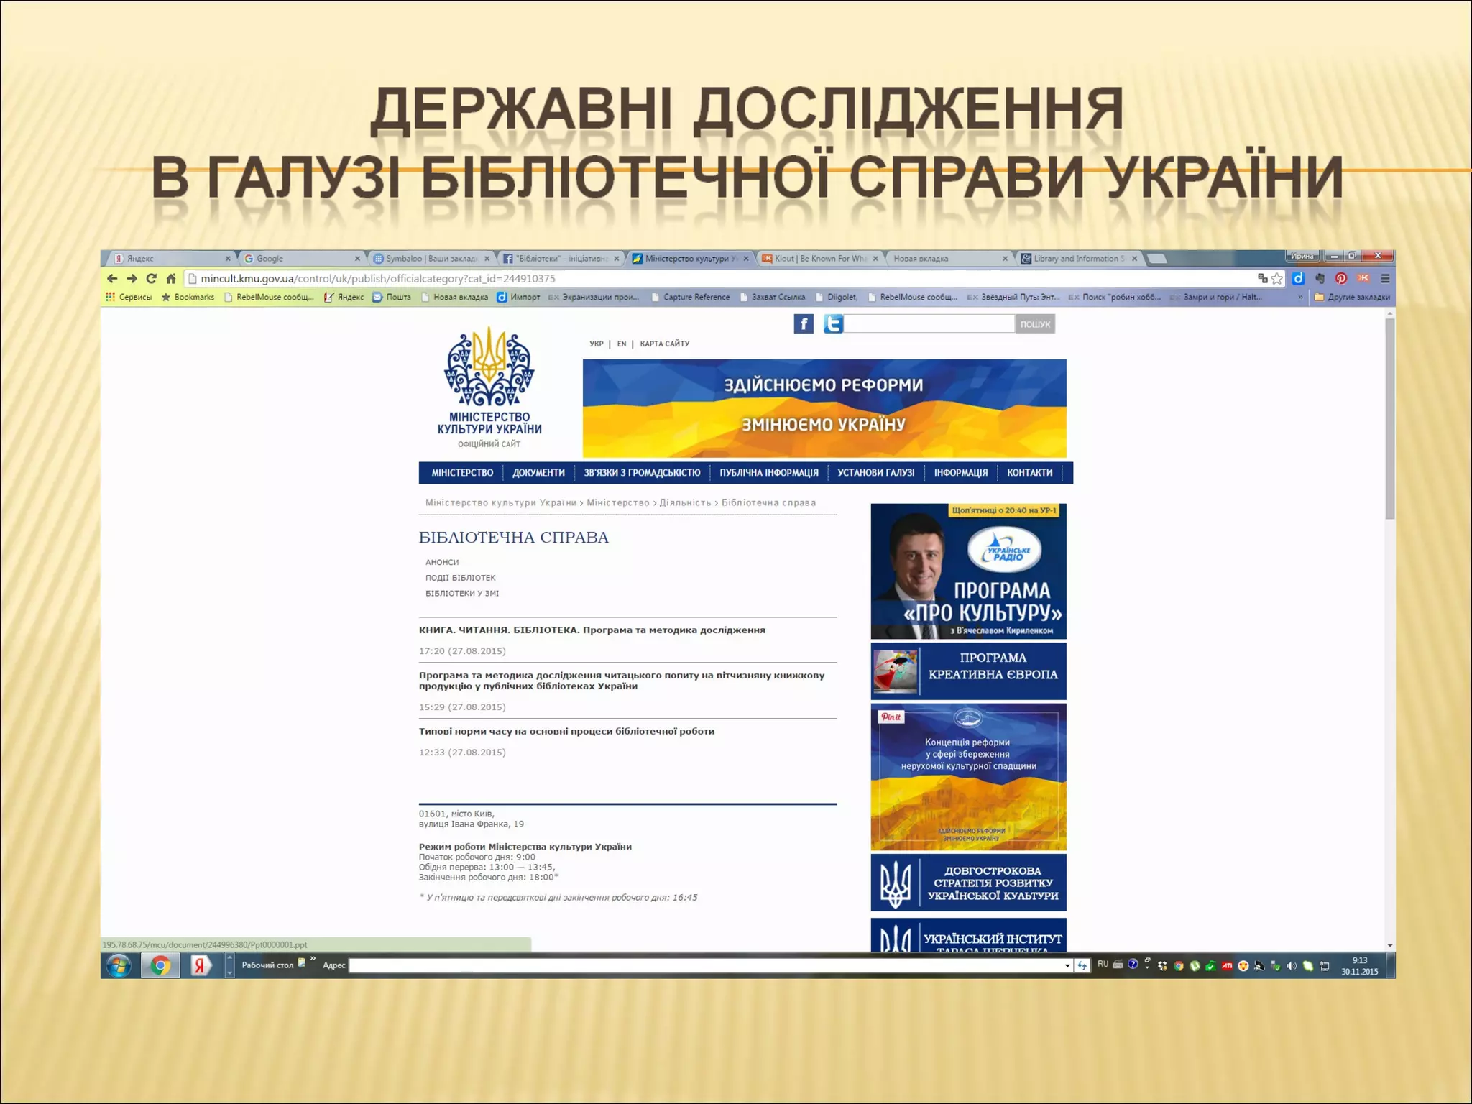Open the ДОКУМЕНТИ site menu item
Viewport: 1472px width, 1104px height.
point(538,473)
